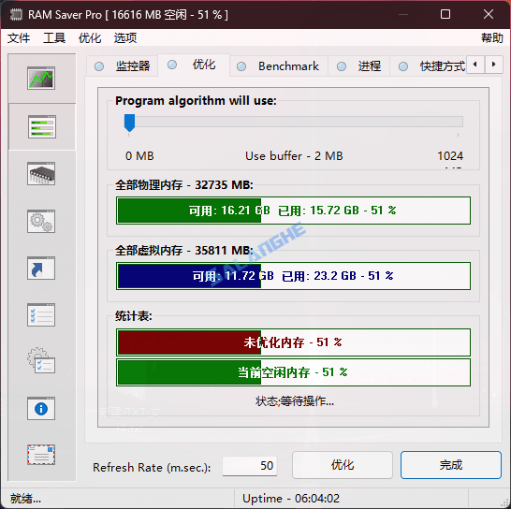Viewport: 511px width, 509px height.
Task: Open the mail envelope sidebar icon
Action: [x=41, y=455]
